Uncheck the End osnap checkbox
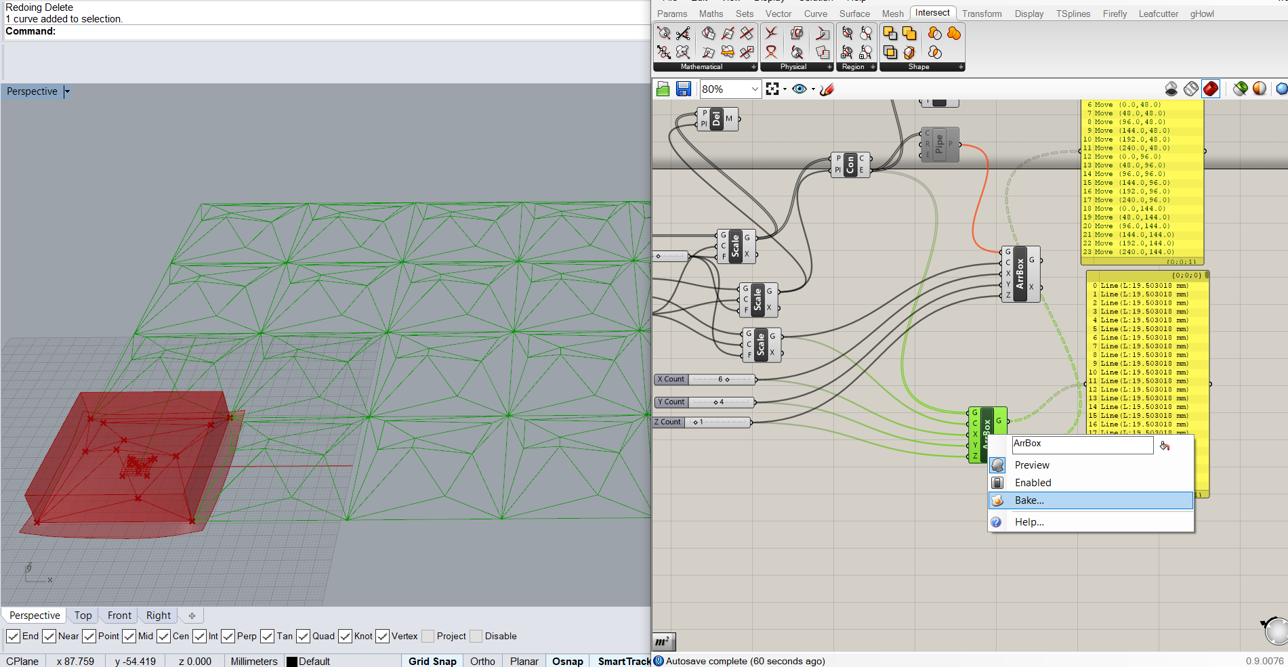This screenshot has height=667, width=1288. click(13, 637)
